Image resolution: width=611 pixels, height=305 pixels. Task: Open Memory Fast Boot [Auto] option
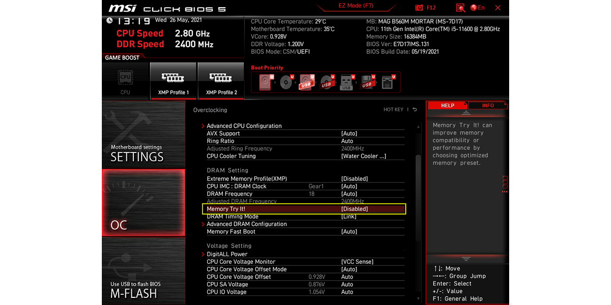(x=305, y=231)
